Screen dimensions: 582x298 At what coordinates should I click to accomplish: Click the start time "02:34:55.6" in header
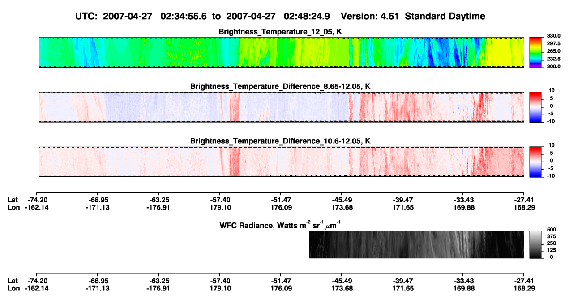point(184,17)
